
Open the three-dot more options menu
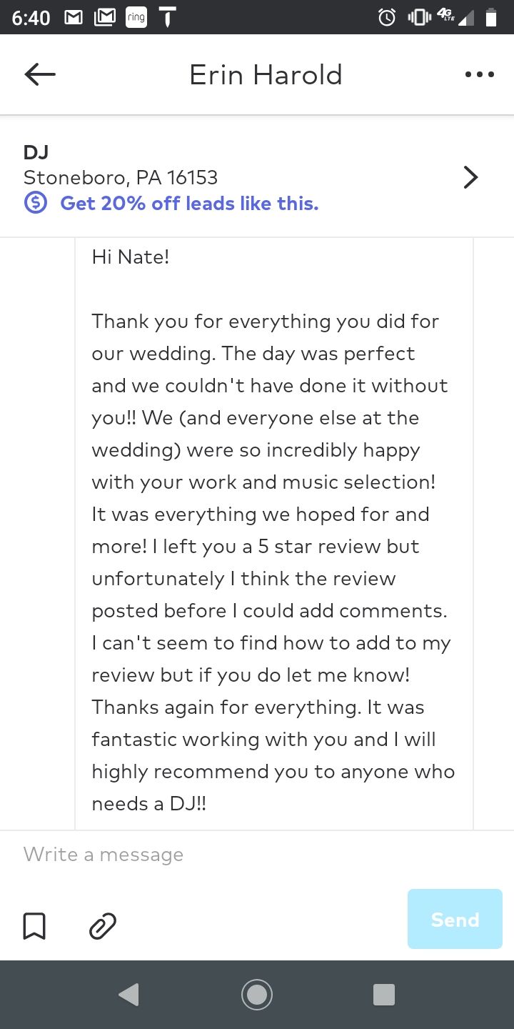pos(479,74)
